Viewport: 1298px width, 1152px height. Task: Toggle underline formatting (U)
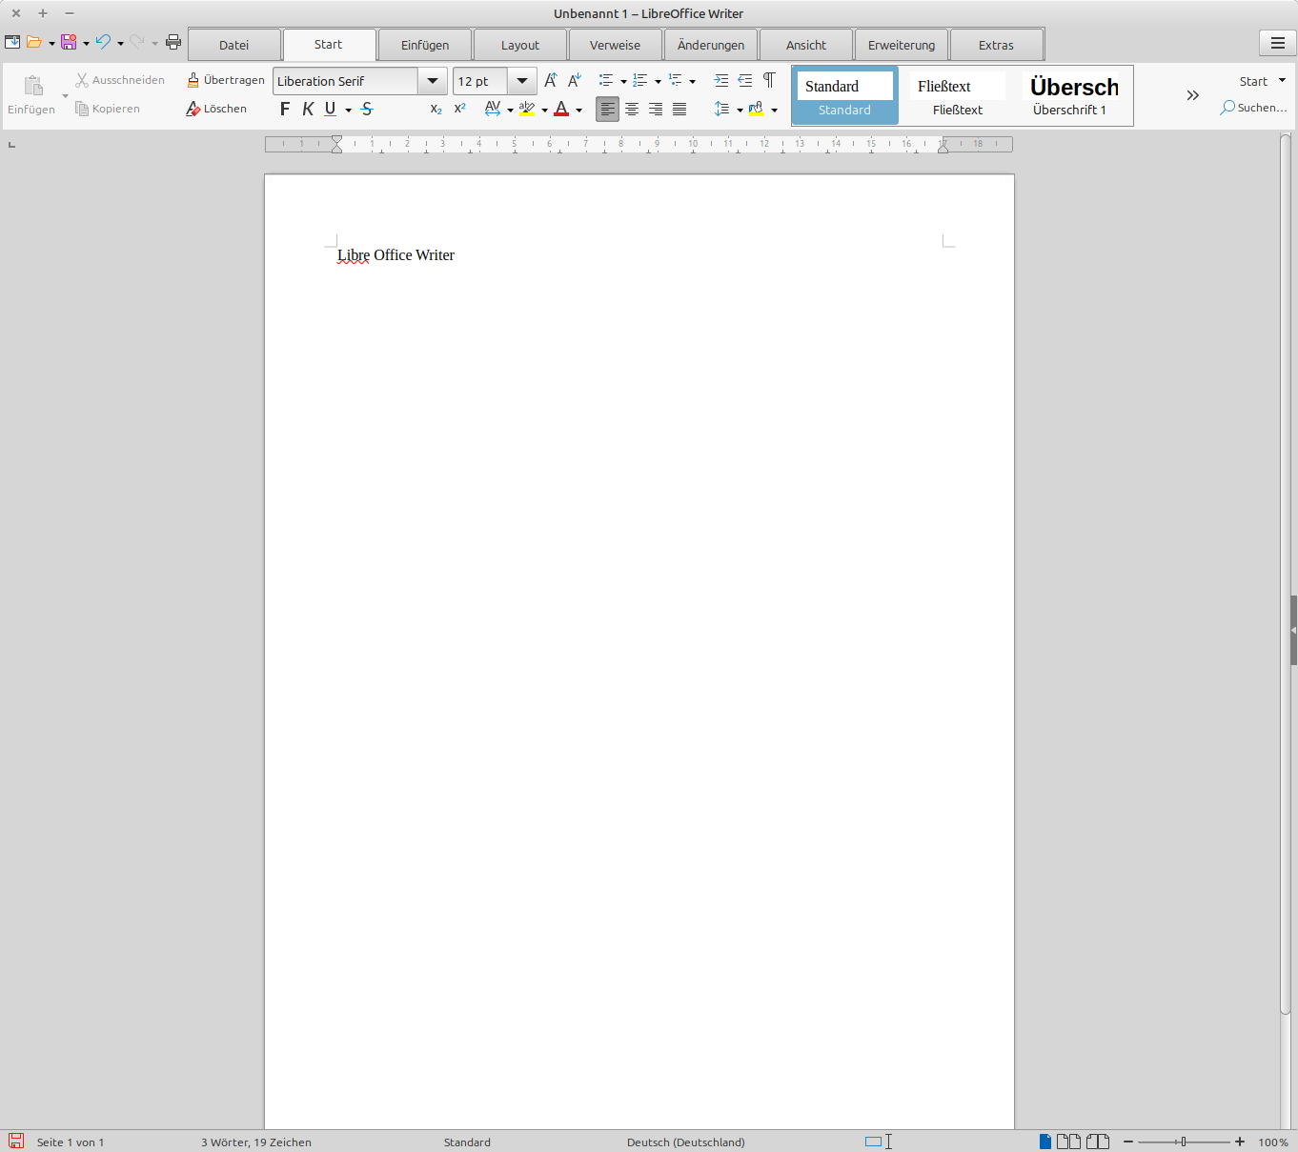[x=330, y=110]
